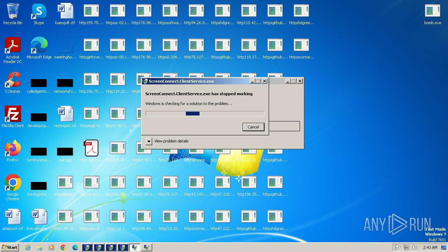The image size is (448, 252).
Task: Open Windows Media Player taskbar icon
Action: click(51, 247)
